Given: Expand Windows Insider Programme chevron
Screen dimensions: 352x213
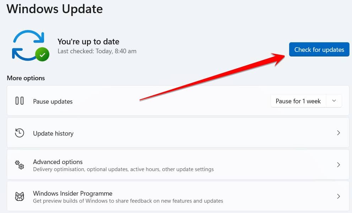Looking at the screenshot, I should click(x=339, y=196).
